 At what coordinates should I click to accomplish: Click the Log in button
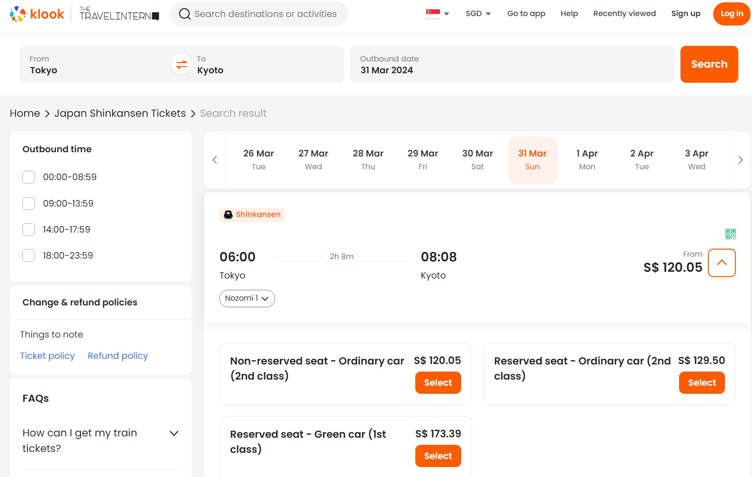pos(732,14)
